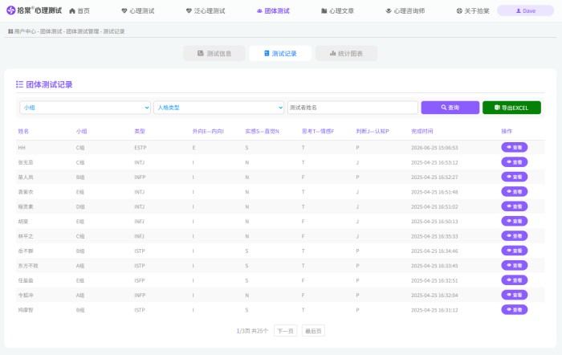Image resolution: width=562 pixels, height=355 pixels.
Task: View the record for 程灵素
Action: click(515, 206)
